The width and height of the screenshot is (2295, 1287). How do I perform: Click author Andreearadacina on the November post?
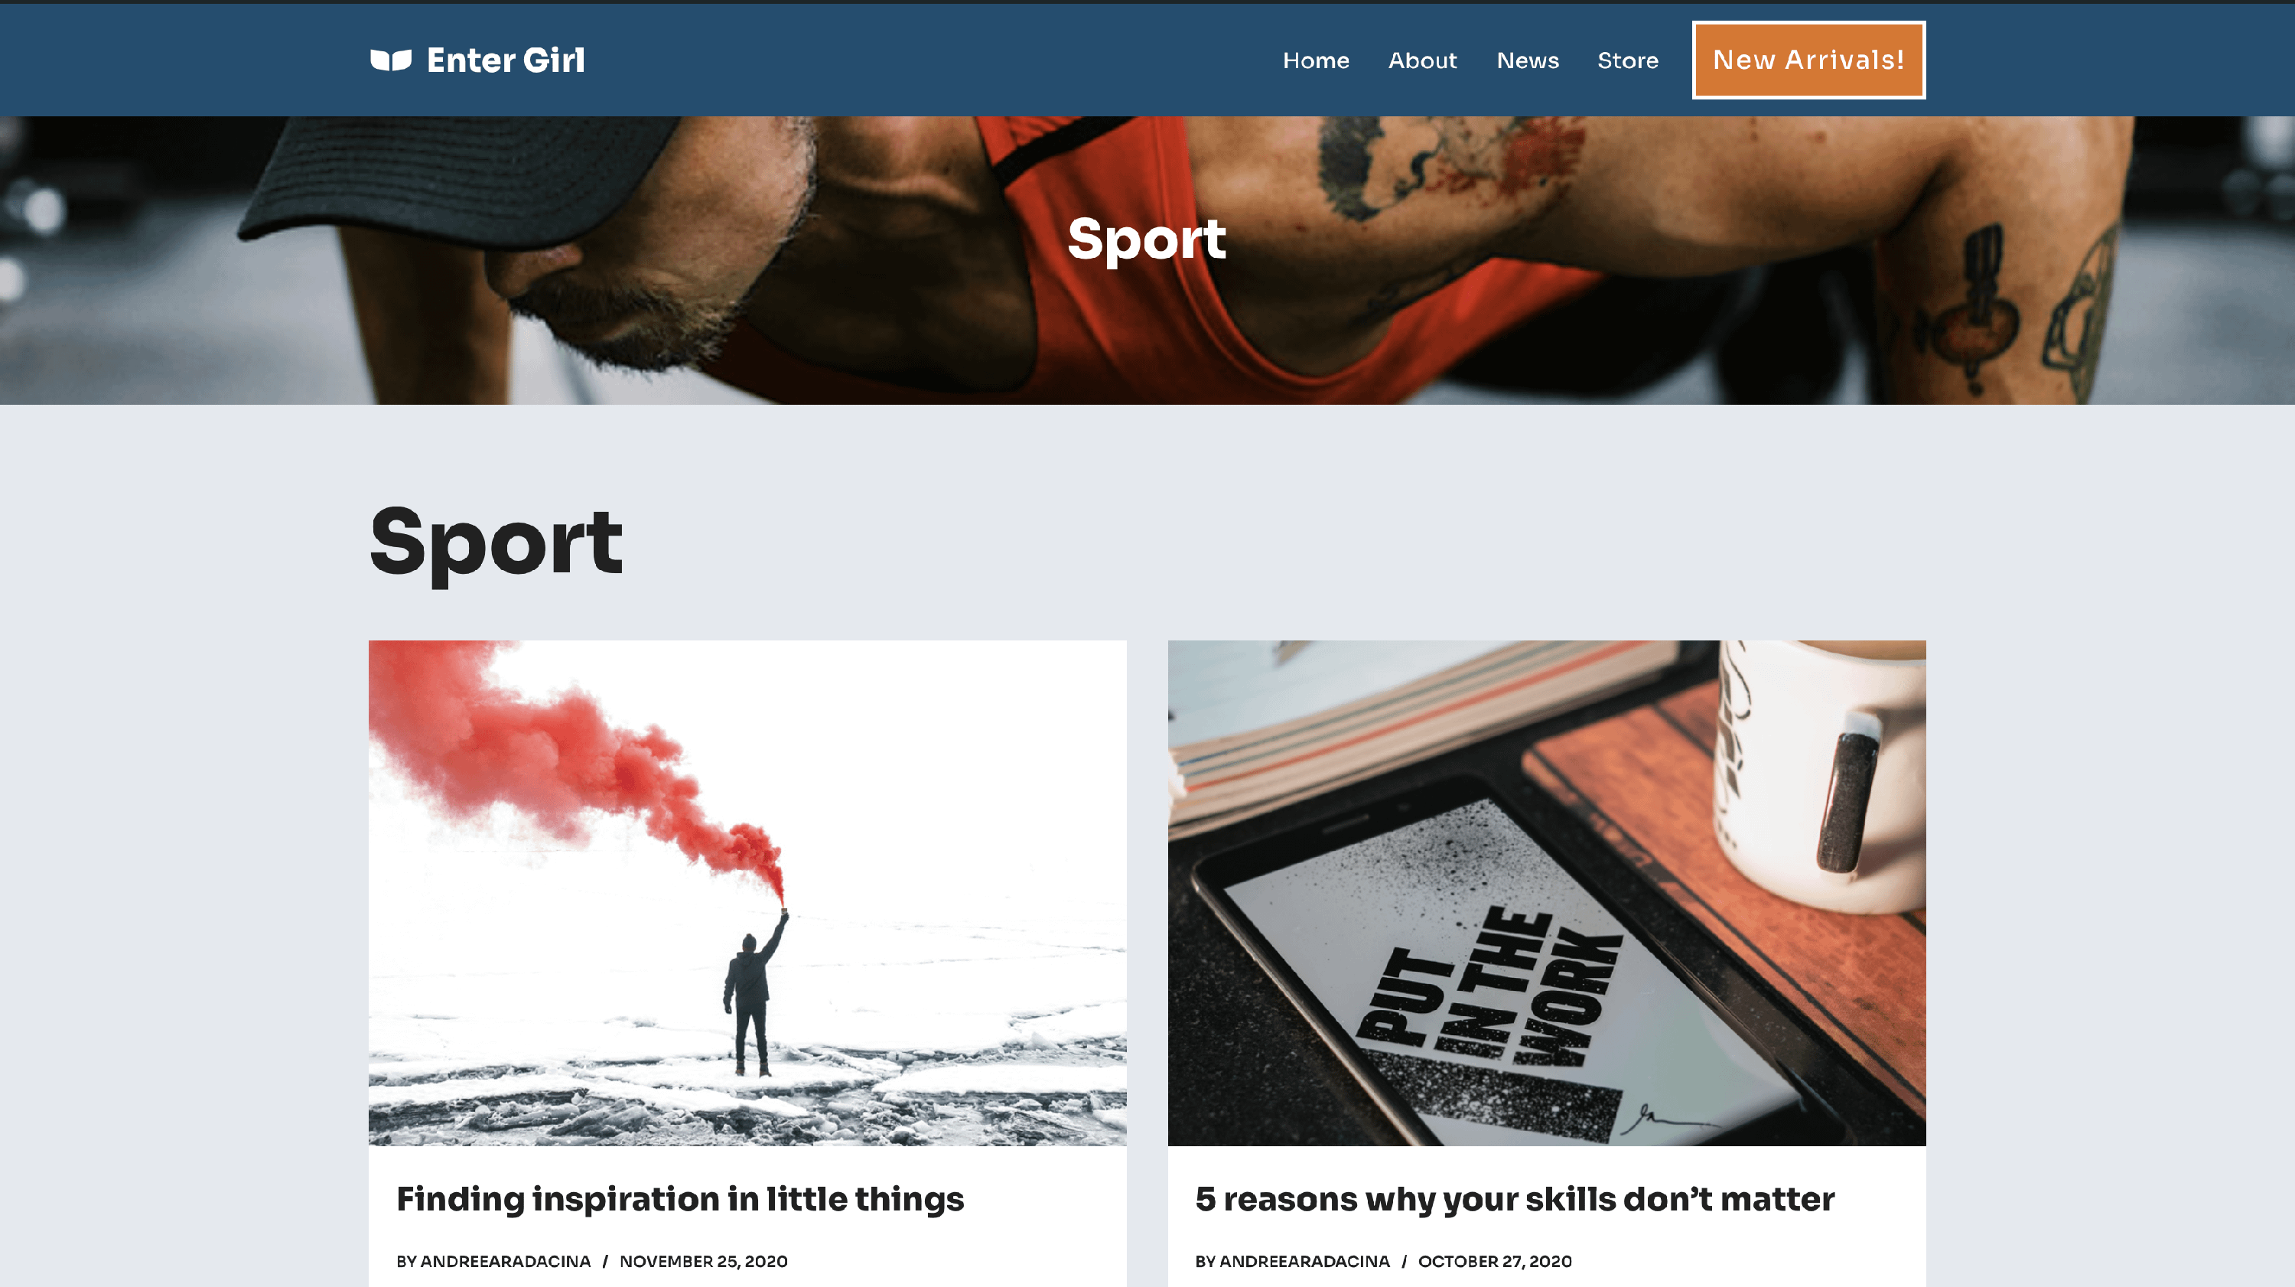(x=505, y=1261)
